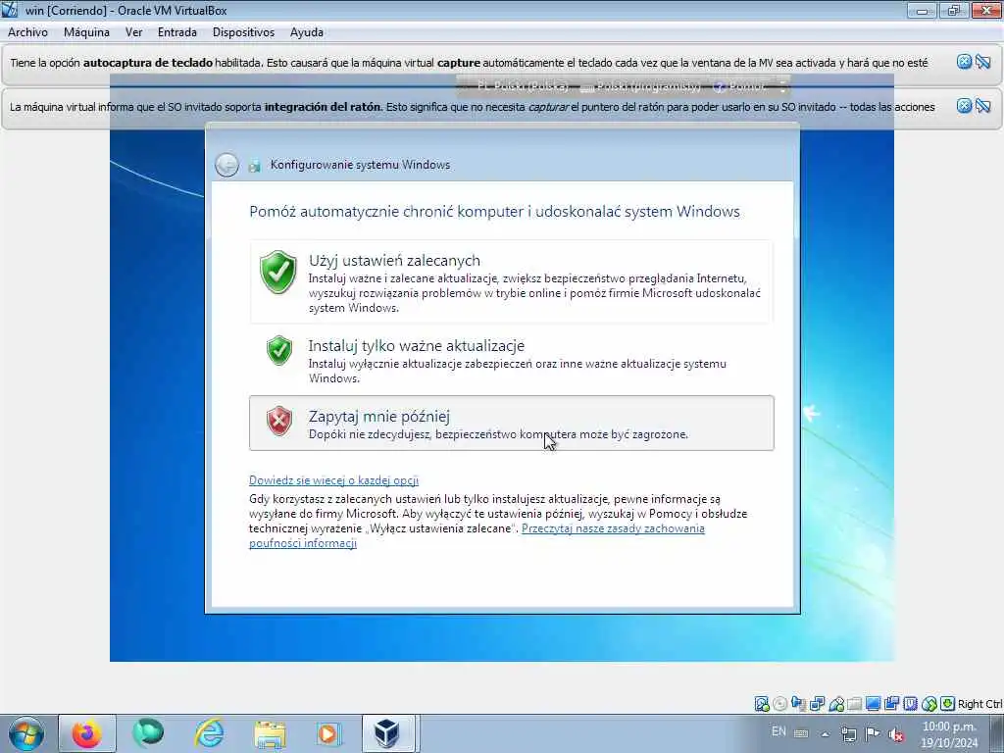Click the VirtualBox taskbar button
Image resolution: width=1004 pixels, height=753 pixels.
click(390, 733)
